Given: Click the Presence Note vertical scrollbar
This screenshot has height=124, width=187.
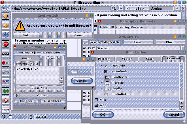Looking at the screenshot, I should (61, 72).
